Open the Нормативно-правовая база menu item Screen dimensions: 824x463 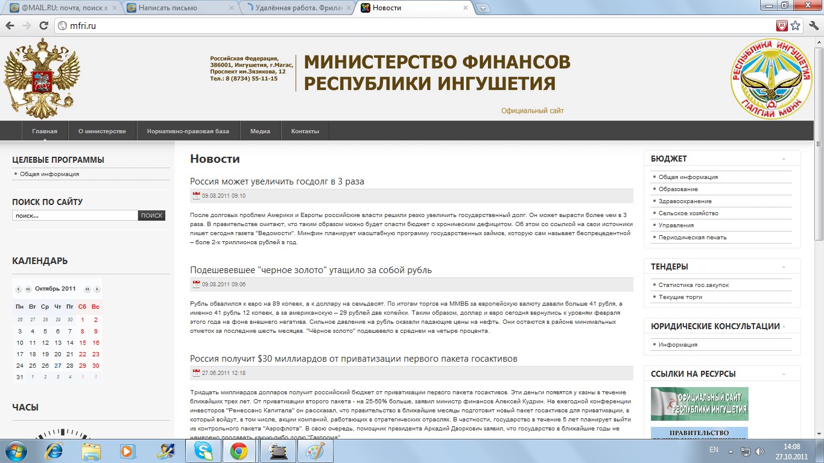pos(188,131)
